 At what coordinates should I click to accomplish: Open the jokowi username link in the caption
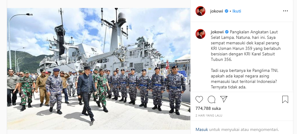tap(217, 32)
